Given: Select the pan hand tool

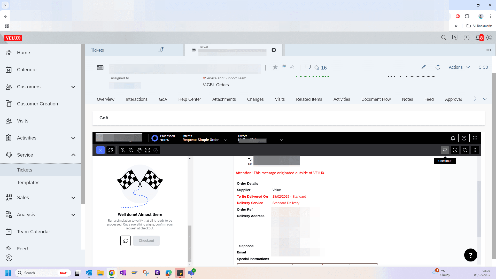Looking at the screenshot, I should 139,150.
